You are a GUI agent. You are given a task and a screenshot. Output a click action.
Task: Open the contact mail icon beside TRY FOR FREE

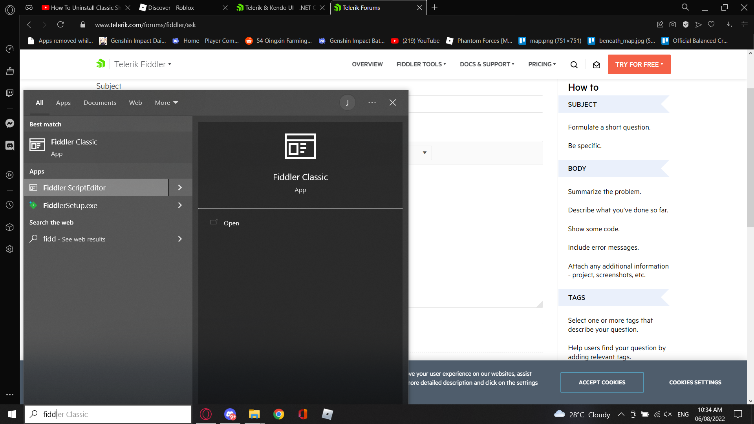click(597, 64)
